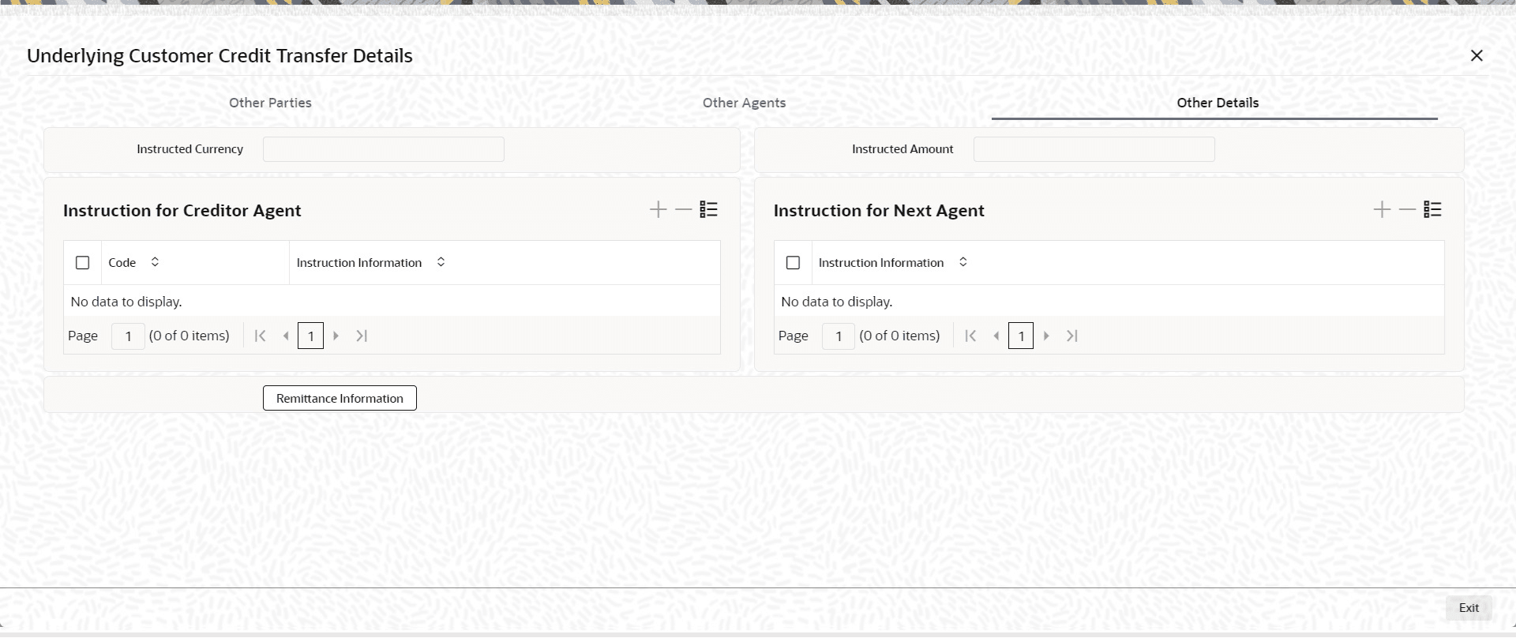Viewport: 1516px width, 638px height.
Task: Go to next page in Next Agent table
Action: (1046, 336)
